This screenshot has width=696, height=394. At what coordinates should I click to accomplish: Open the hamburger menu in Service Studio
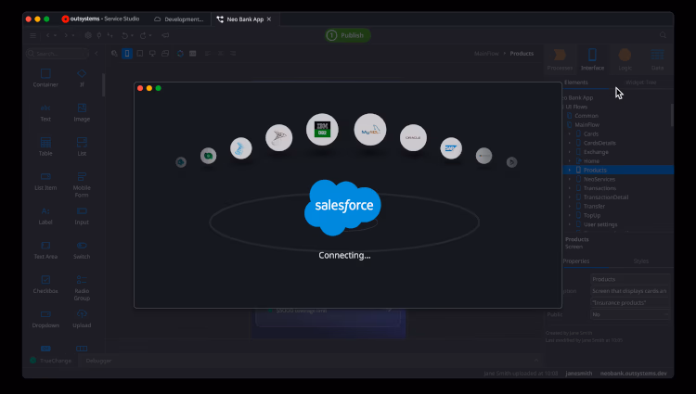[x=32, y=35]
